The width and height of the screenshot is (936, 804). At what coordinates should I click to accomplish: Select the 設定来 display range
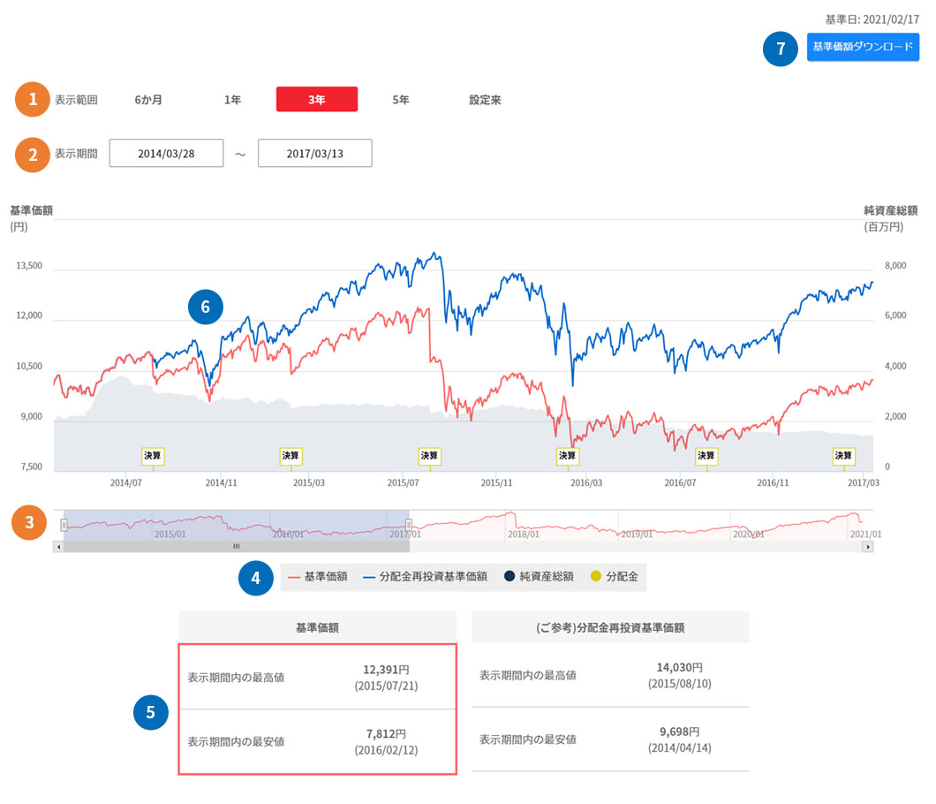point(485,100)
